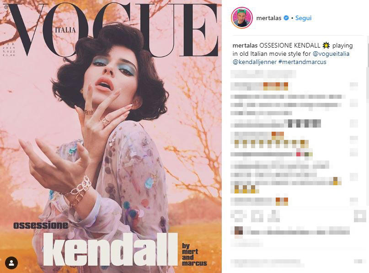Open the @kendalljenner mention in the caption

[254, 62]
